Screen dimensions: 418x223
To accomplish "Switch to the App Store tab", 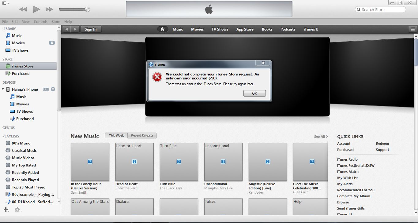I will [245, 29].
